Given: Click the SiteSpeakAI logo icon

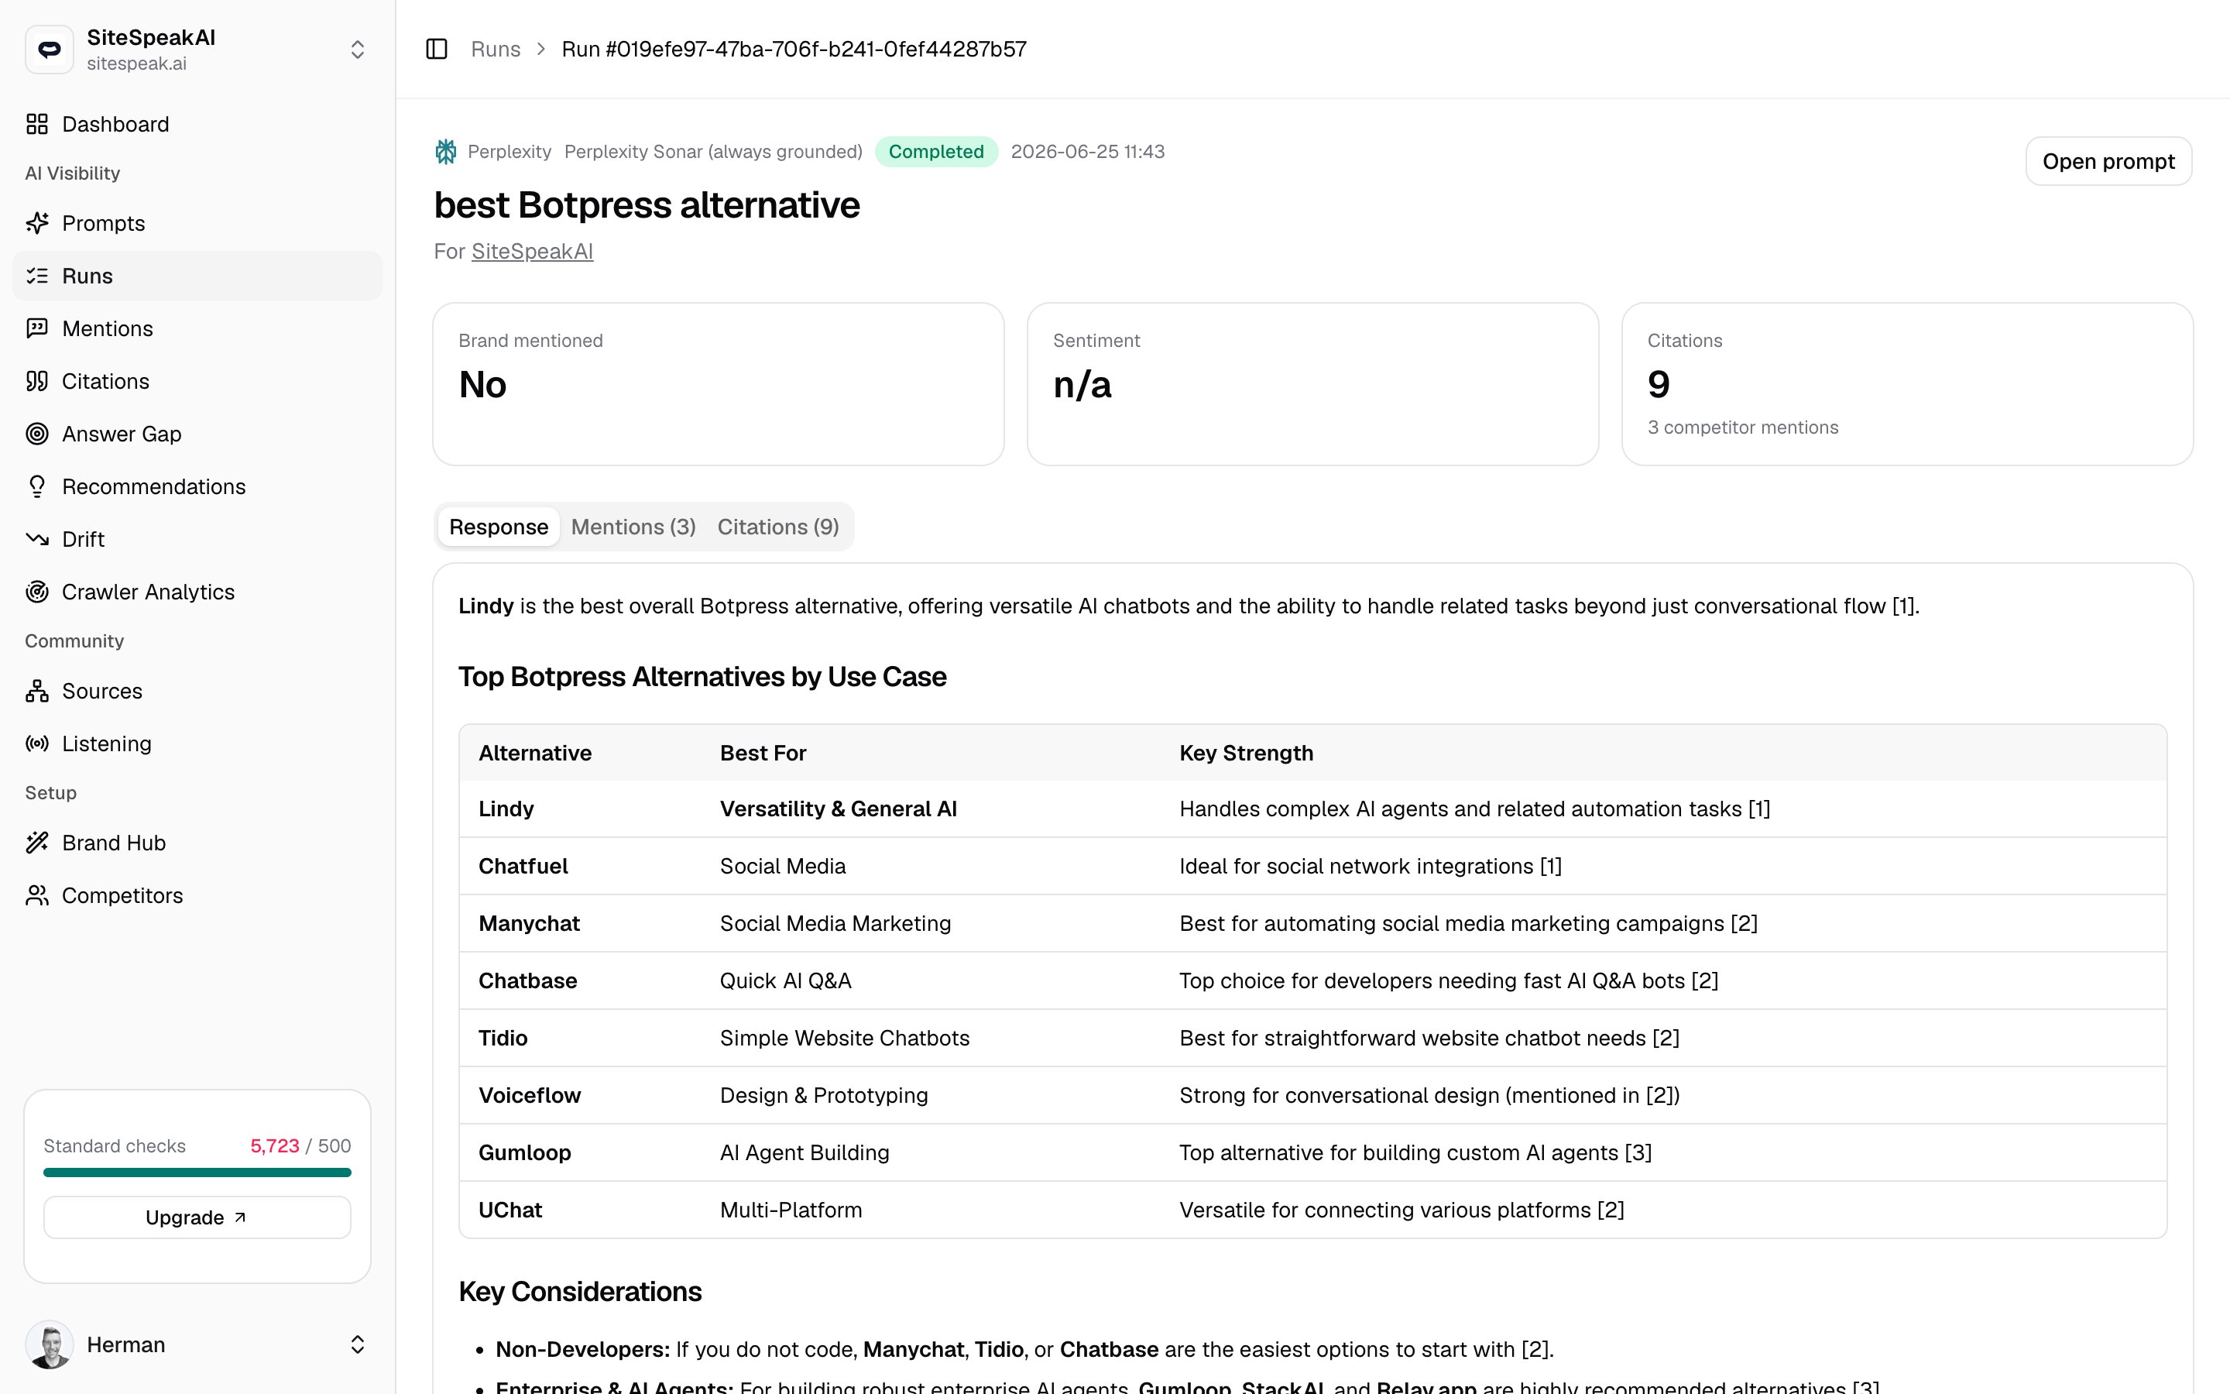Looking at the screenshot, I should [x=49, y=50].
